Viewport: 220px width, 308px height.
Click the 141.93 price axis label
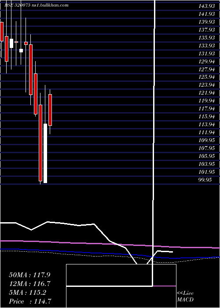coord(207,14)
